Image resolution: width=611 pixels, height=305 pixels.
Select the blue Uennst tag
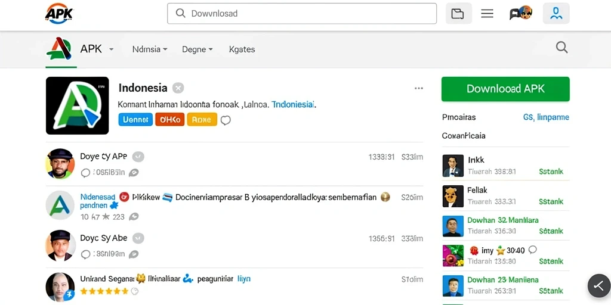(x=135, y=120)
